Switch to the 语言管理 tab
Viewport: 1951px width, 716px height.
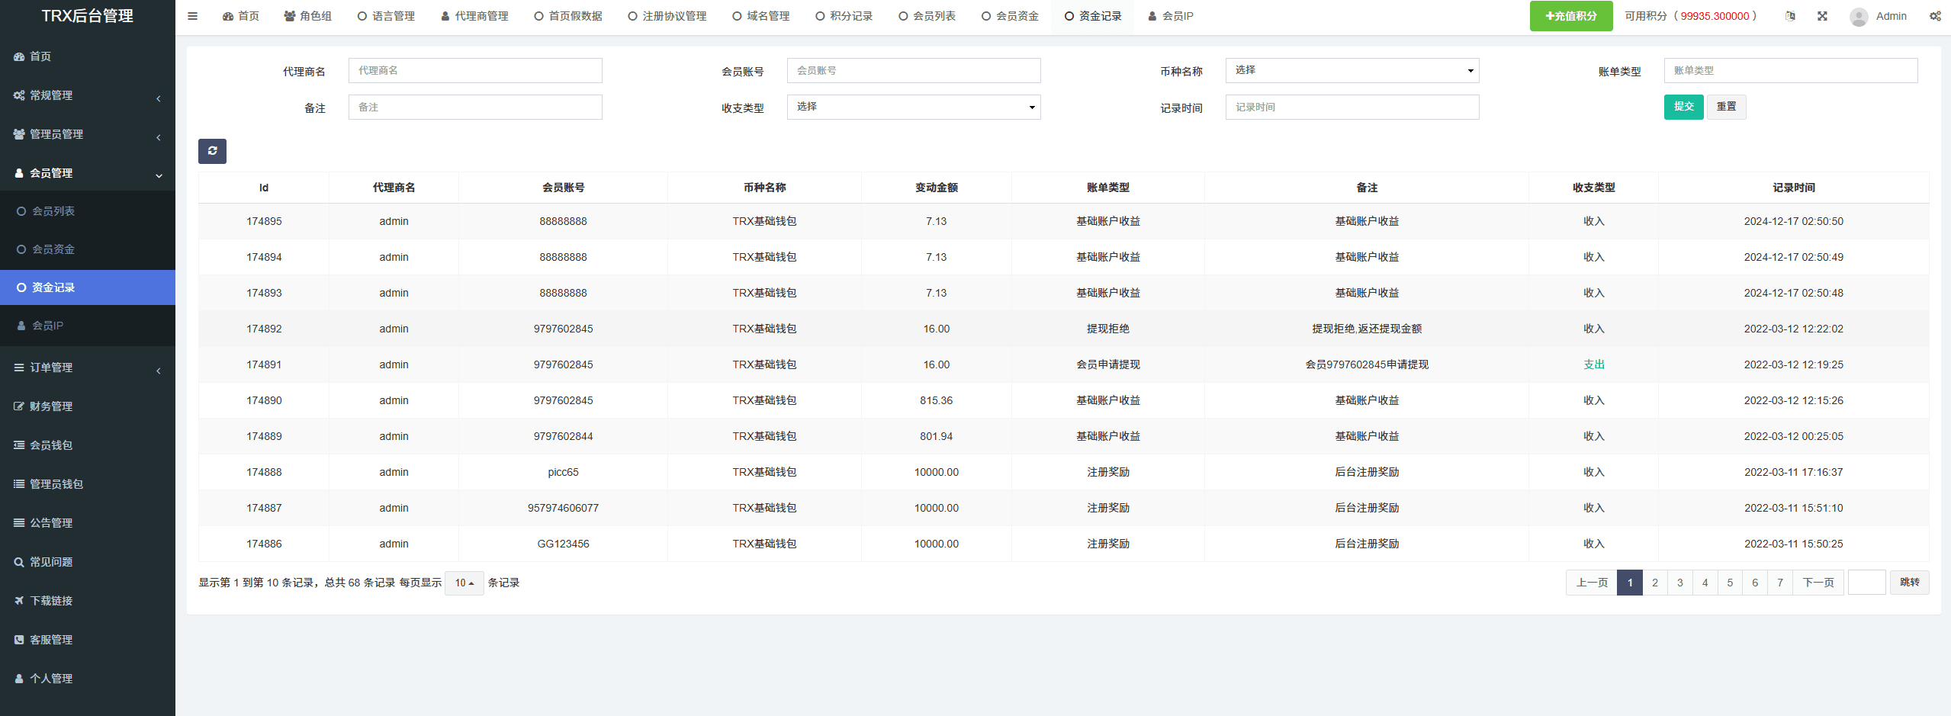coord(386,16)
